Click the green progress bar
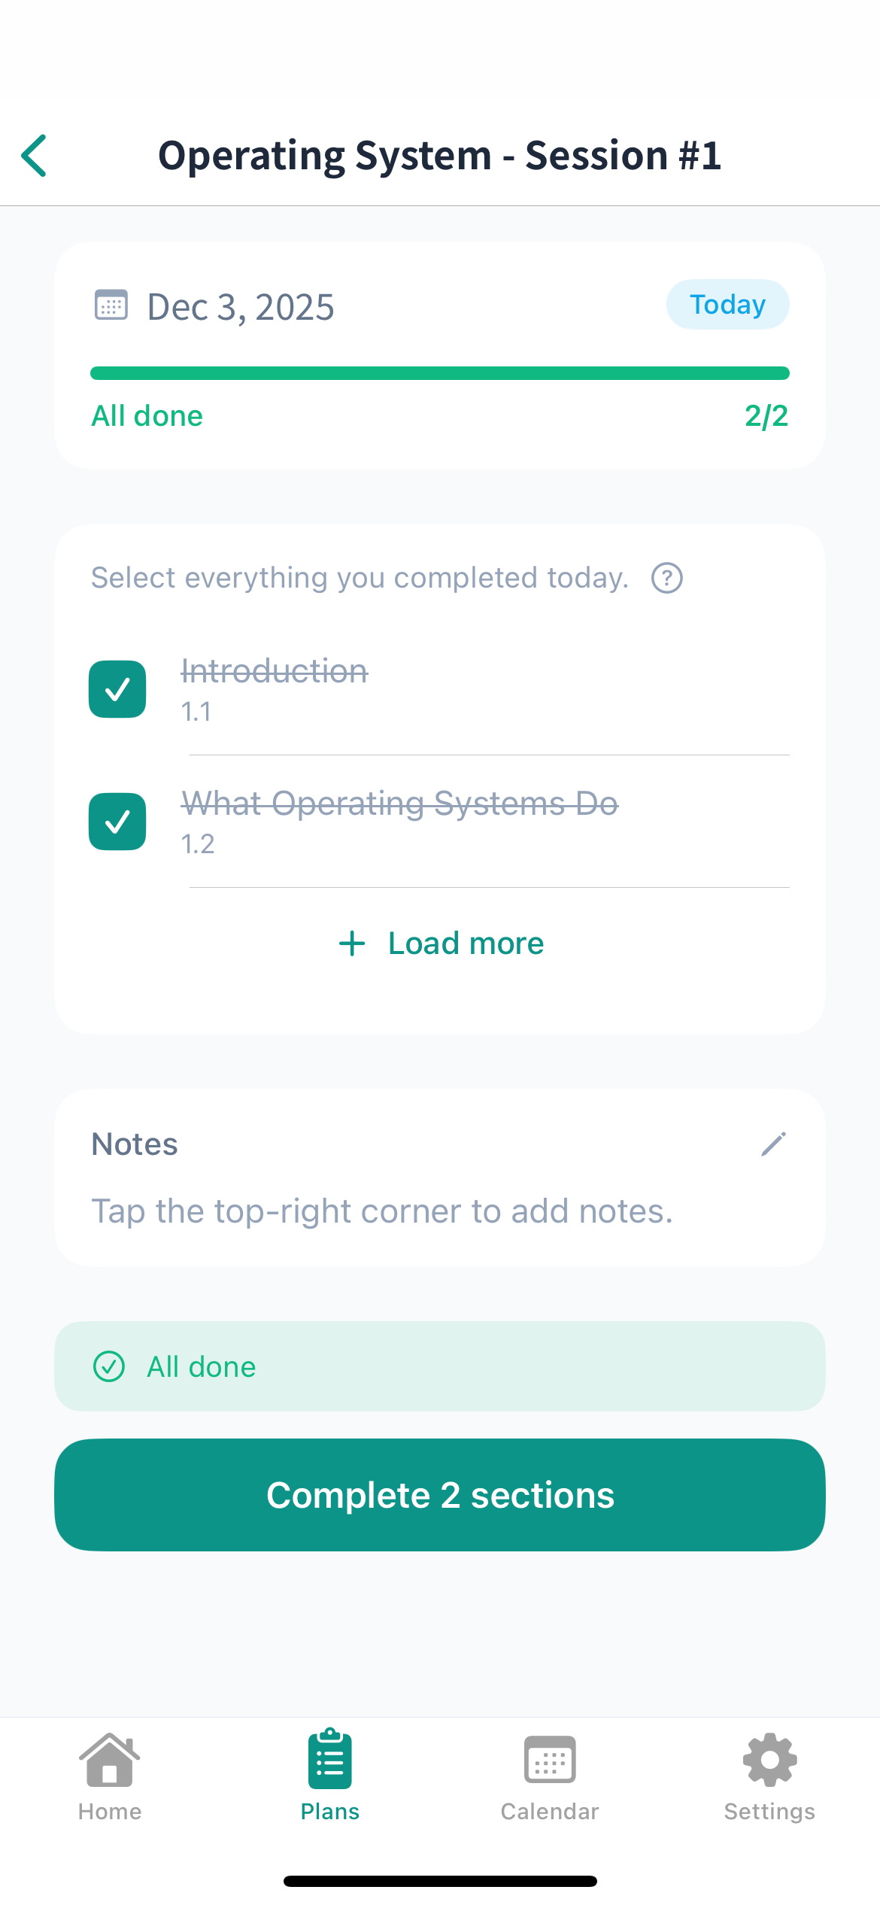 point(440,373)
